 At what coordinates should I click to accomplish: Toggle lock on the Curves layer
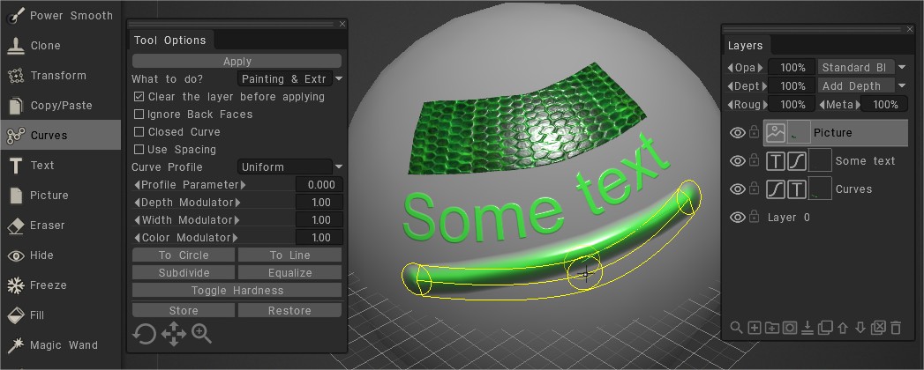[754, 189]
